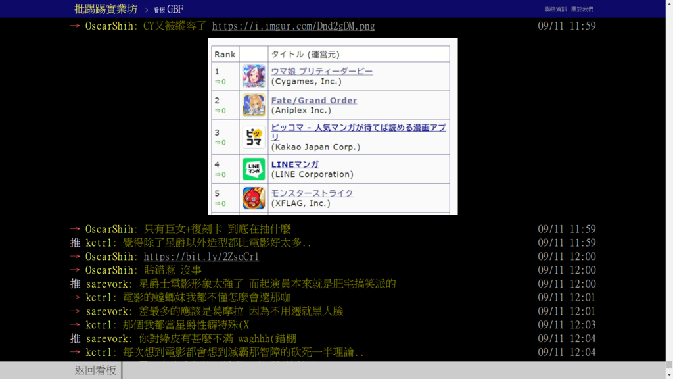Image resolution: width=673 pixels, height=379 pixels.
Task: Click the comment starting "差最多的應該是葛摩拉"
Action: [x=241, y=311]
